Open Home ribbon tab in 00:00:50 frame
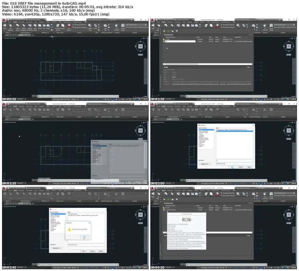This screenshot has height=271, width=299. [x=10, y=22]
